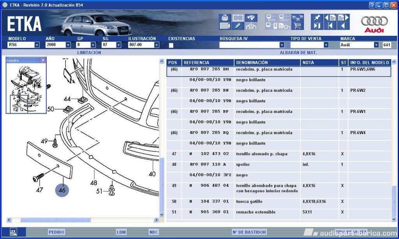Click diagram scroll left arrow
This screenshot has width=399, height=239.
(9, 220)
